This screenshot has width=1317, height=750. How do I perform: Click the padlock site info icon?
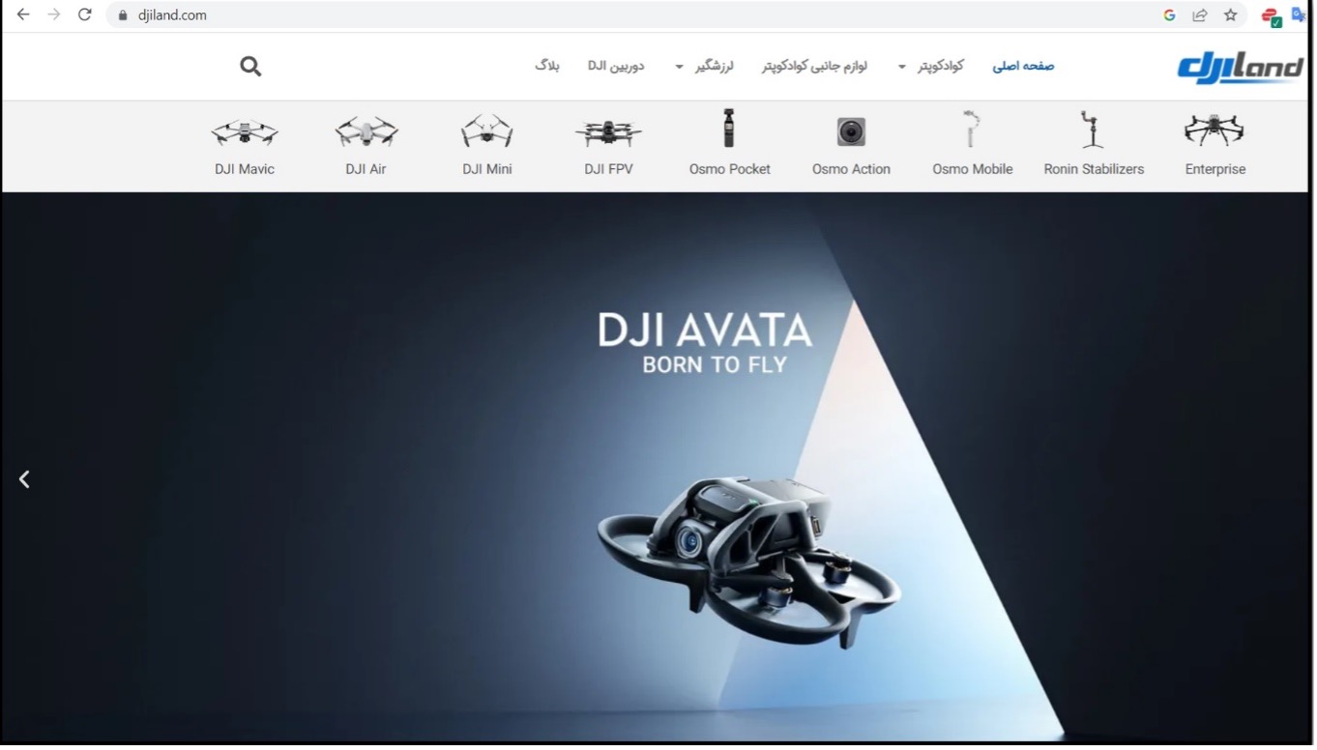pos(123,15)
